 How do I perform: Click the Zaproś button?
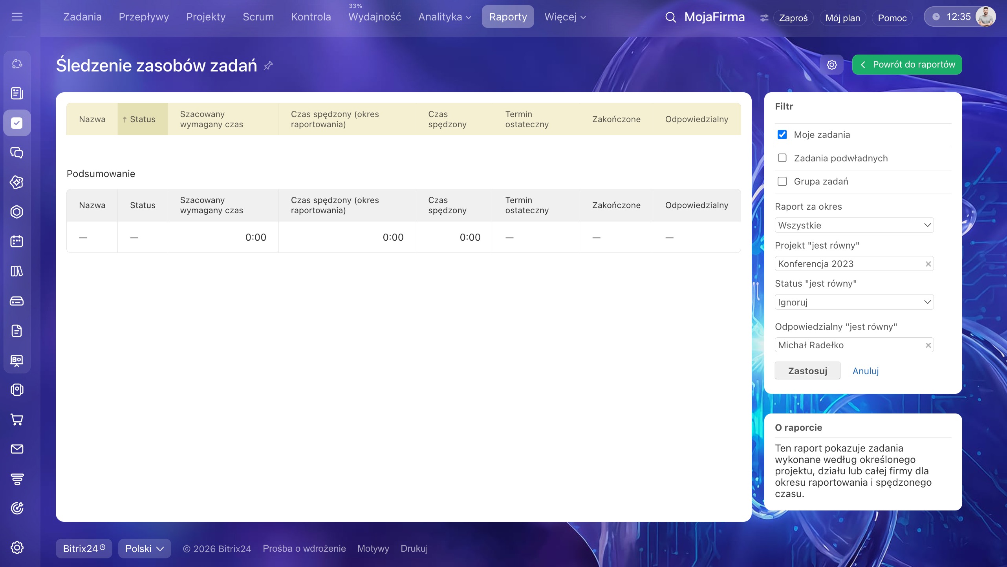pyautogui.click(x=793, y=18)
